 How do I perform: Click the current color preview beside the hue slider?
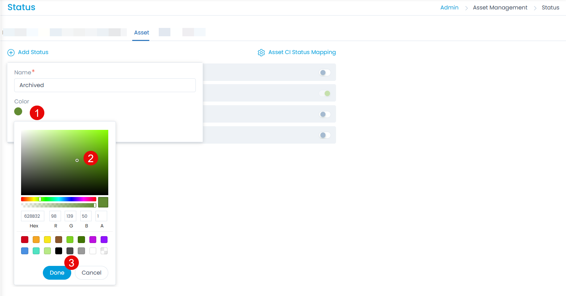click(103, 202)
